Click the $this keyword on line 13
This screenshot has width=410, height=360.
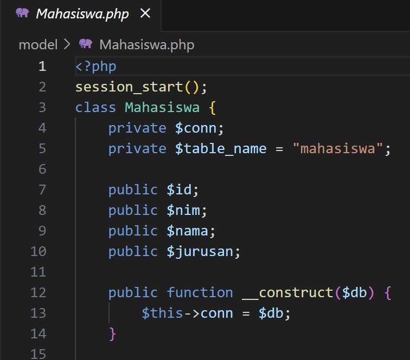[162, 313]
